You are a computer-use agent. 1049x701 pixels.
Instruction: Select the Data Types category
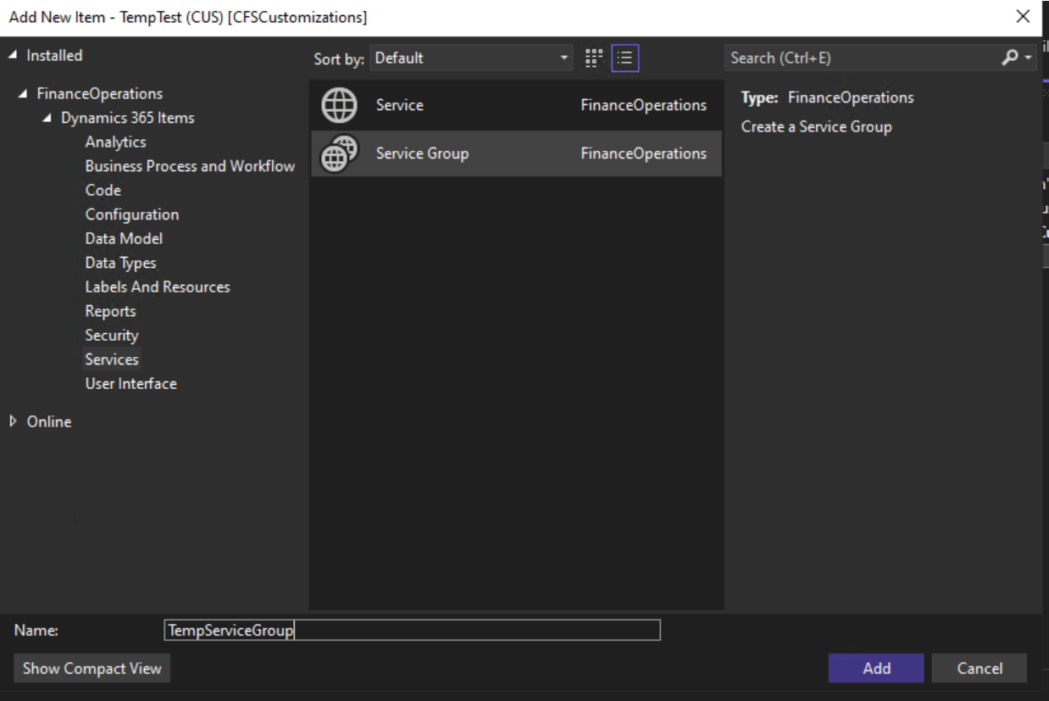tap(120, 263)
